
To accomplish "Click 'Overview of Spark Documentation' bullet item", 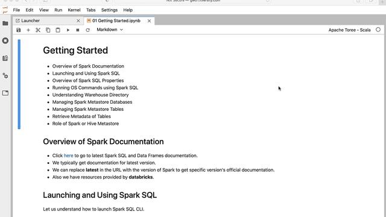I will 88,66.
